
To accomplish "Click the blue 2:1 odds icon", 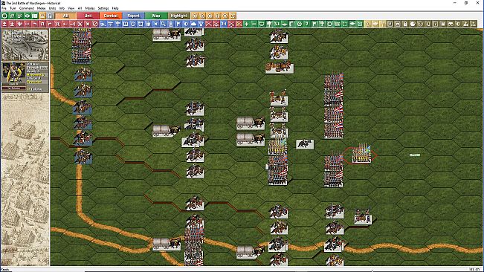I will click(224, 24).
